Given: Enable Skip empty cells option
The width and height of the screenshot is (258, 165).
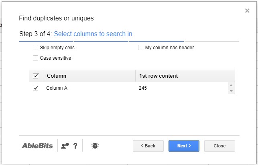Looking at the screenshot, I should pos(36,48).
